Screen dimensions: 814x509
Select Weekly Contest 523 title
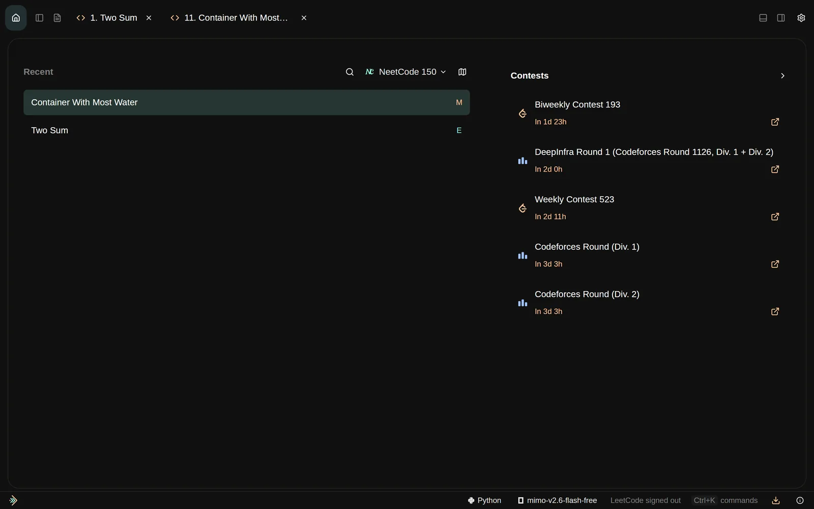[x=574, y=199]
